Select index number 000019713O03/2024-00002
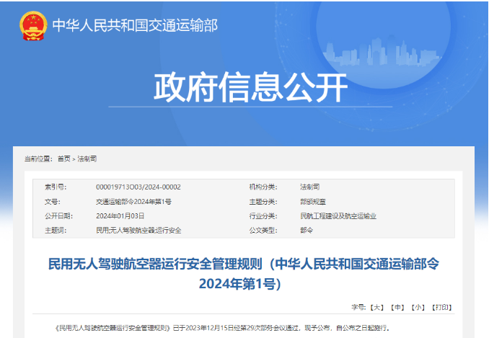The width and height of the screenshot is (489, 338). click(138, 187)
